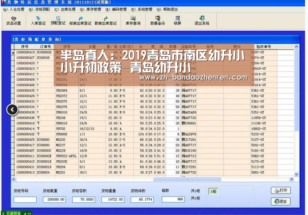
Task: Select the cell 1000000428
Action: click(x=25, y=96)
